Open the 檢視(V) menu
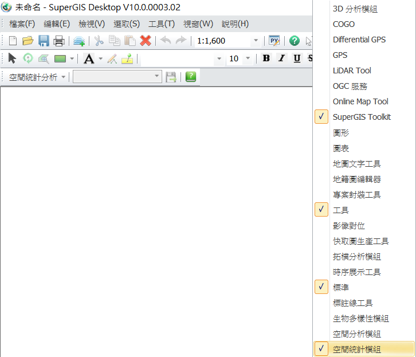The width and height of the screenshot is (416, 357). click(x=92, y=24)
